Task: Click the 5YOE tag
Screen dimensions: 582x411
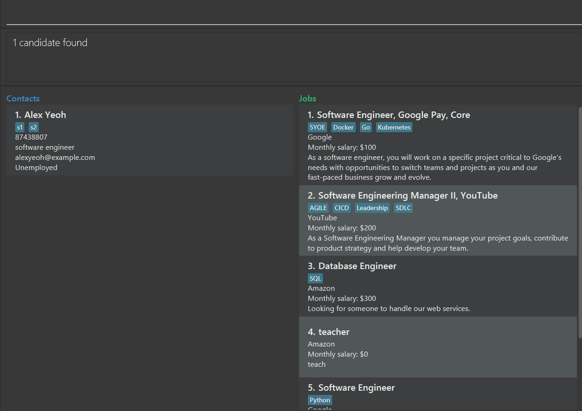Action: point(317,127)
